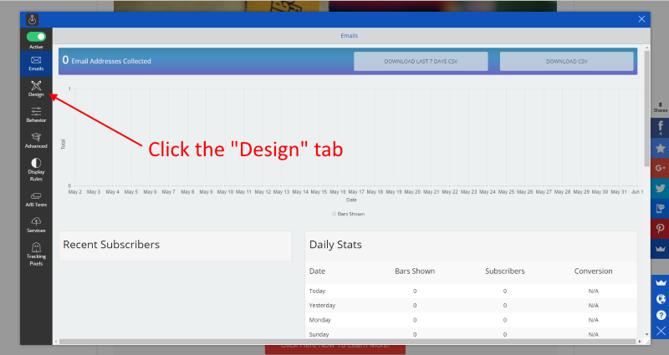Image resolution: width=669 pixels, height=355 pixels.
Task: Open the Advanced settings tab
Action: pos(36,140)
